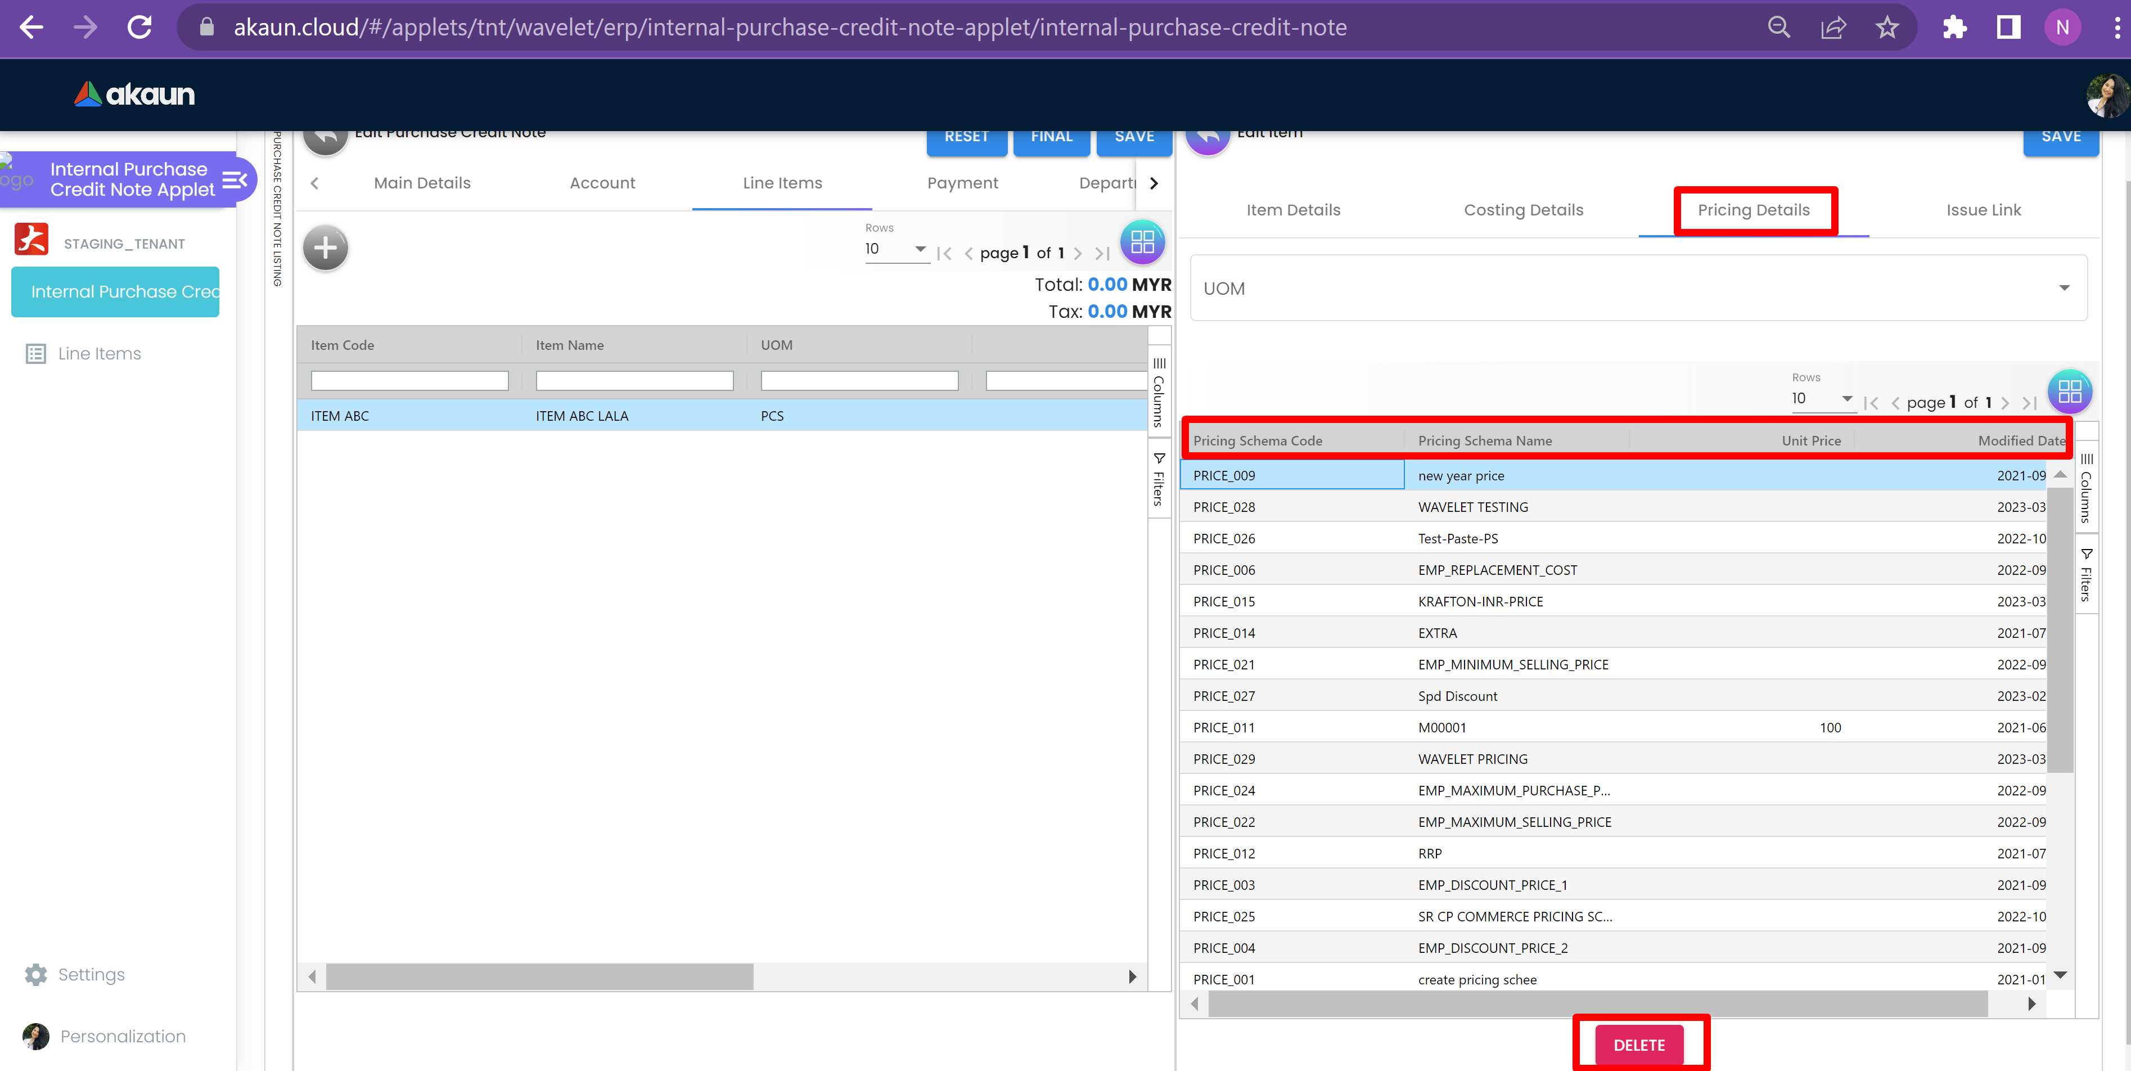Image resolution: width=2131 pixels, height=1071 pixels.
Task: Expand the UOM dropdown
Action: tap(2064, 288)
